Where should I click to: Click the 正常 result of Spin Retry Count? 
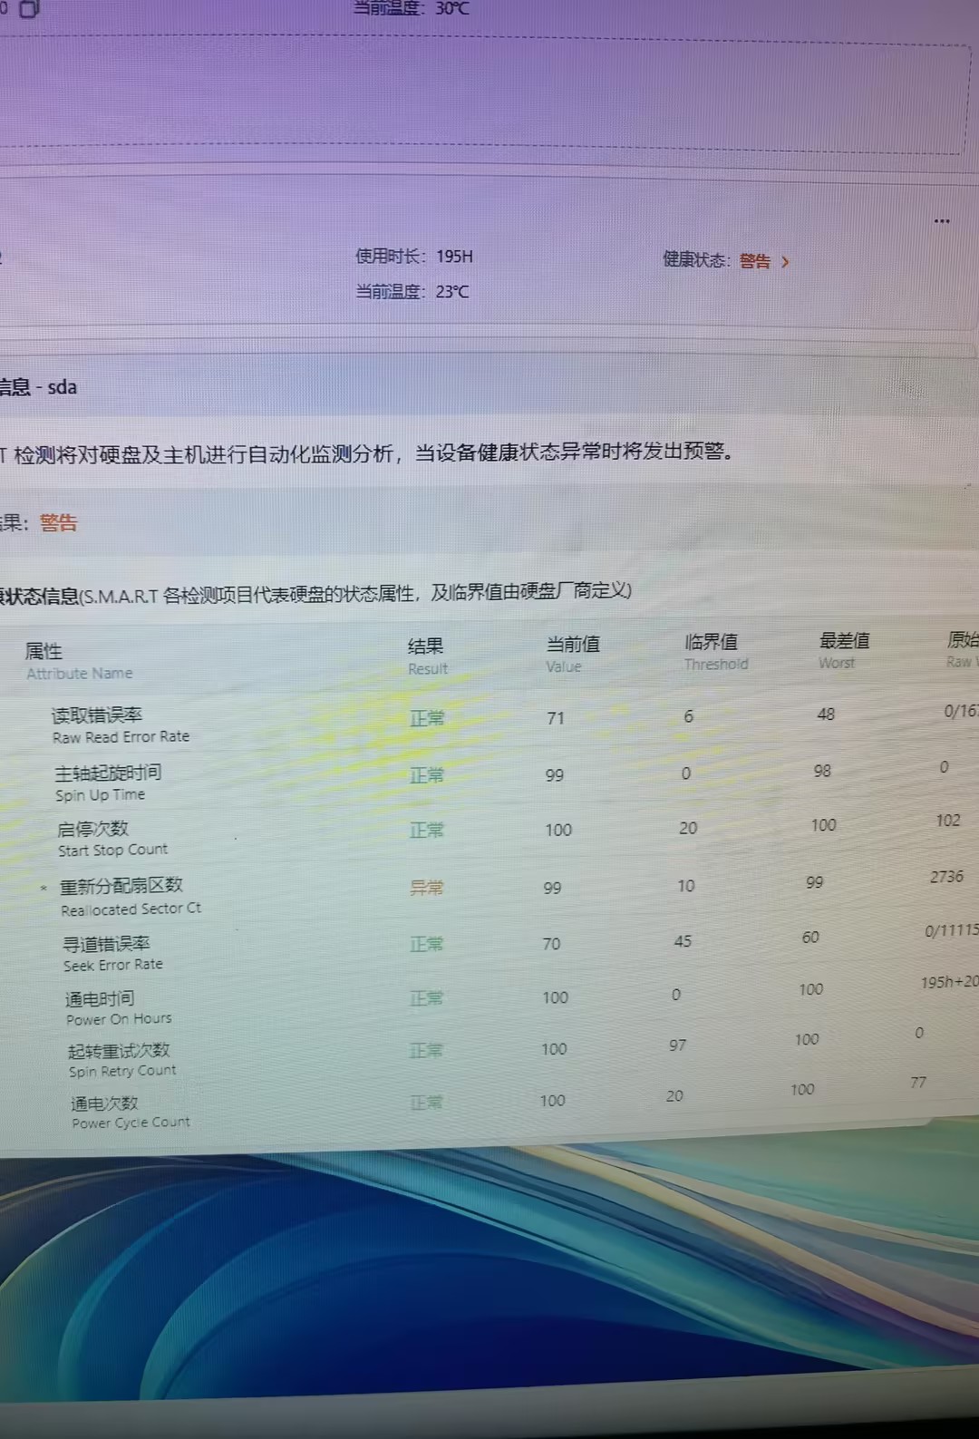pos(426,1050)
